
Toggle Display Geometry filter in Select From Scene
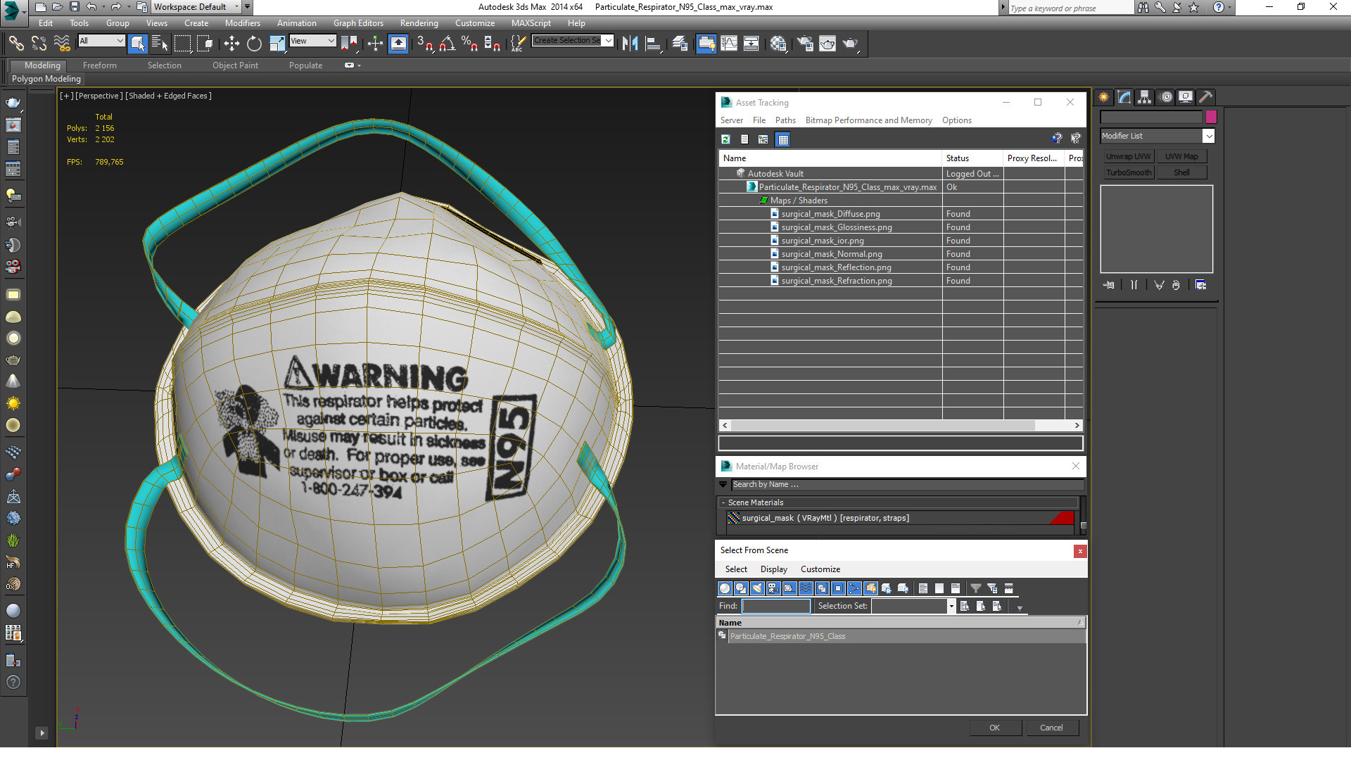coord(725,588)
